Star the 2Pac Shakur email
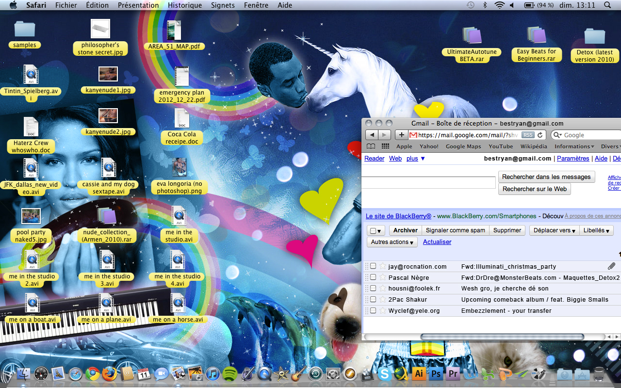The height and width of the screenshot is (388, 621). 382,299
